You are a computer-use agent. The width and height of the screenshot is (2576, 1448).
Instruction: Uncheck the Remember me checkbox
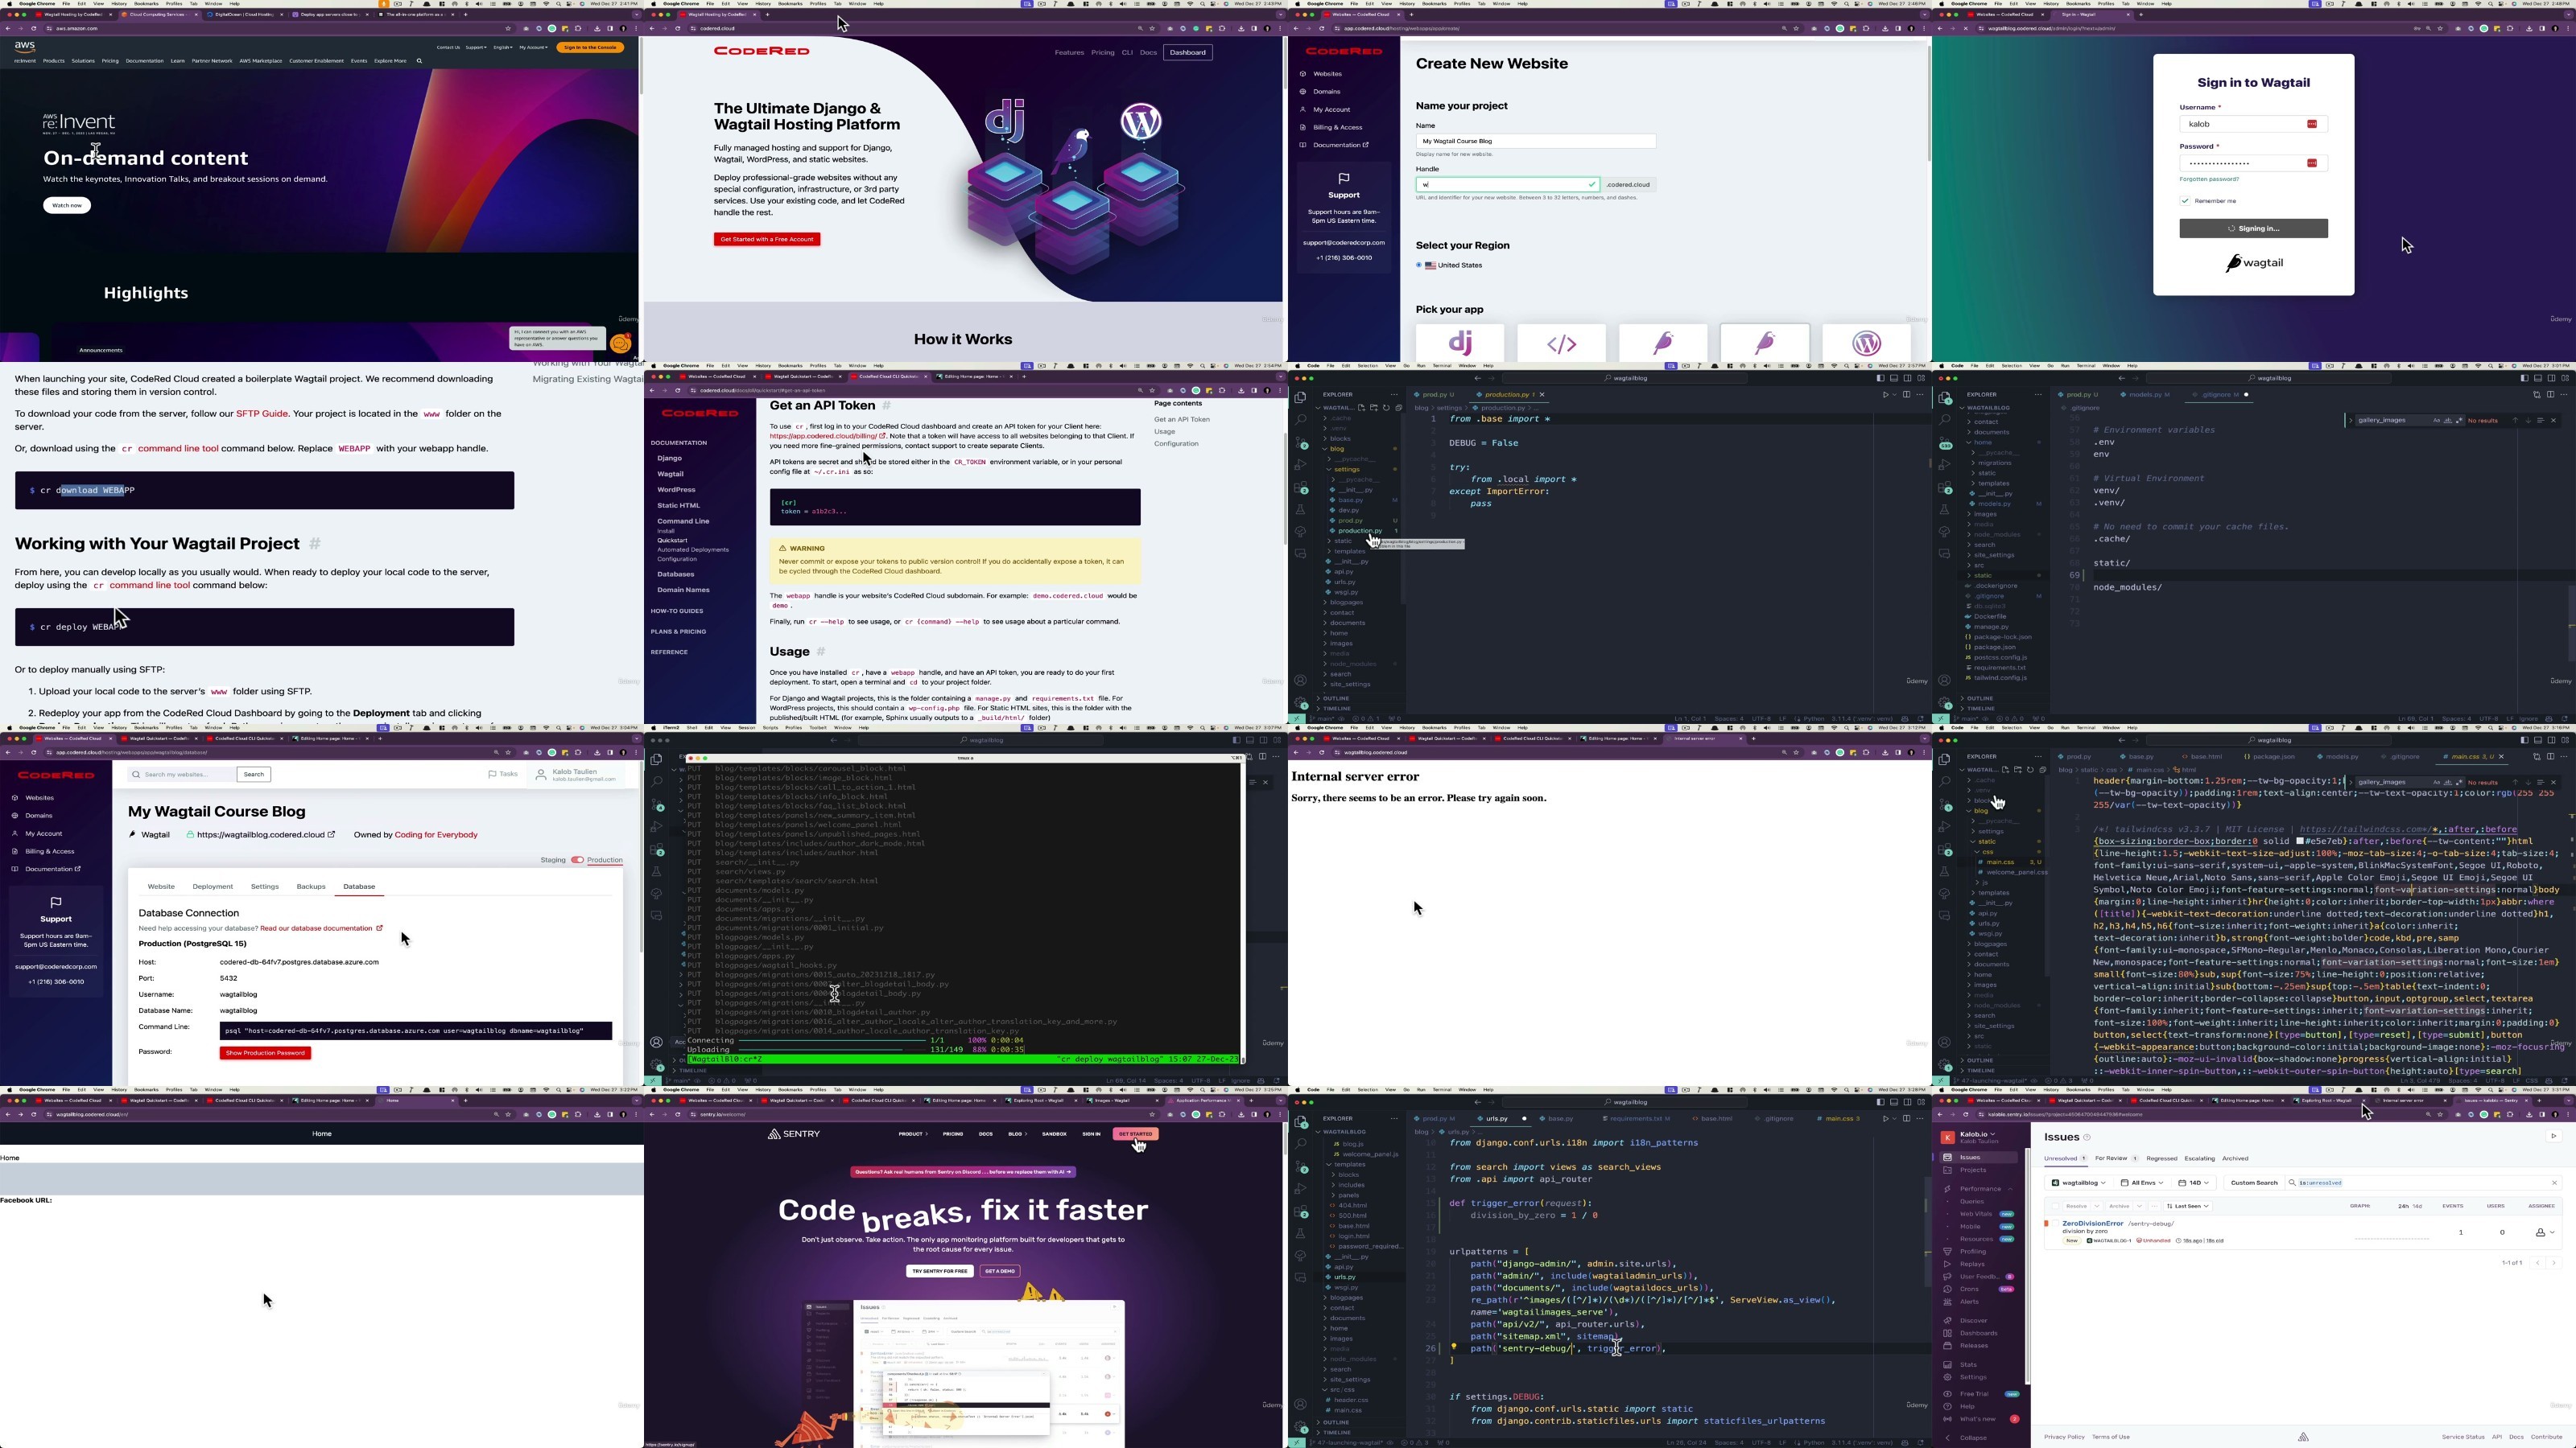[2185, 201]
